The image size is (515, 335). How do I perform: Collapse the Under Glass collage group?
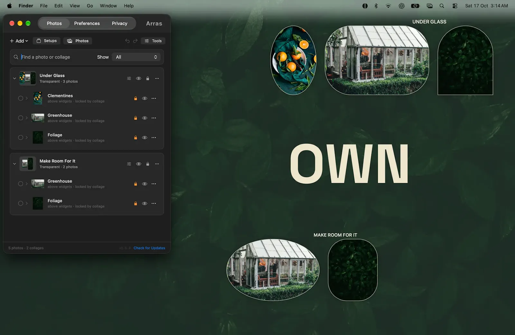(x=14, y=79)
